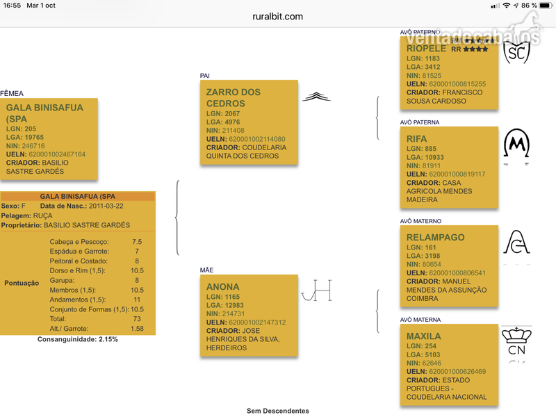Click the GALA BINISAFUA (SPA mare card
This screenshot has height=417, width=556.
click(x=49, y=139)
